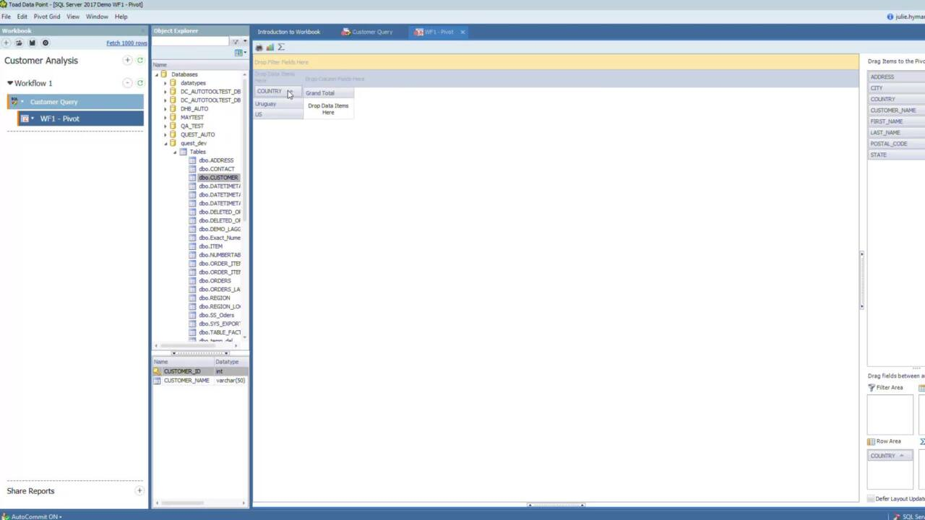Viewport: 925px width, 520px height.
Task: Click the plus icon in the Workbook toolbar
Action: 6,43
